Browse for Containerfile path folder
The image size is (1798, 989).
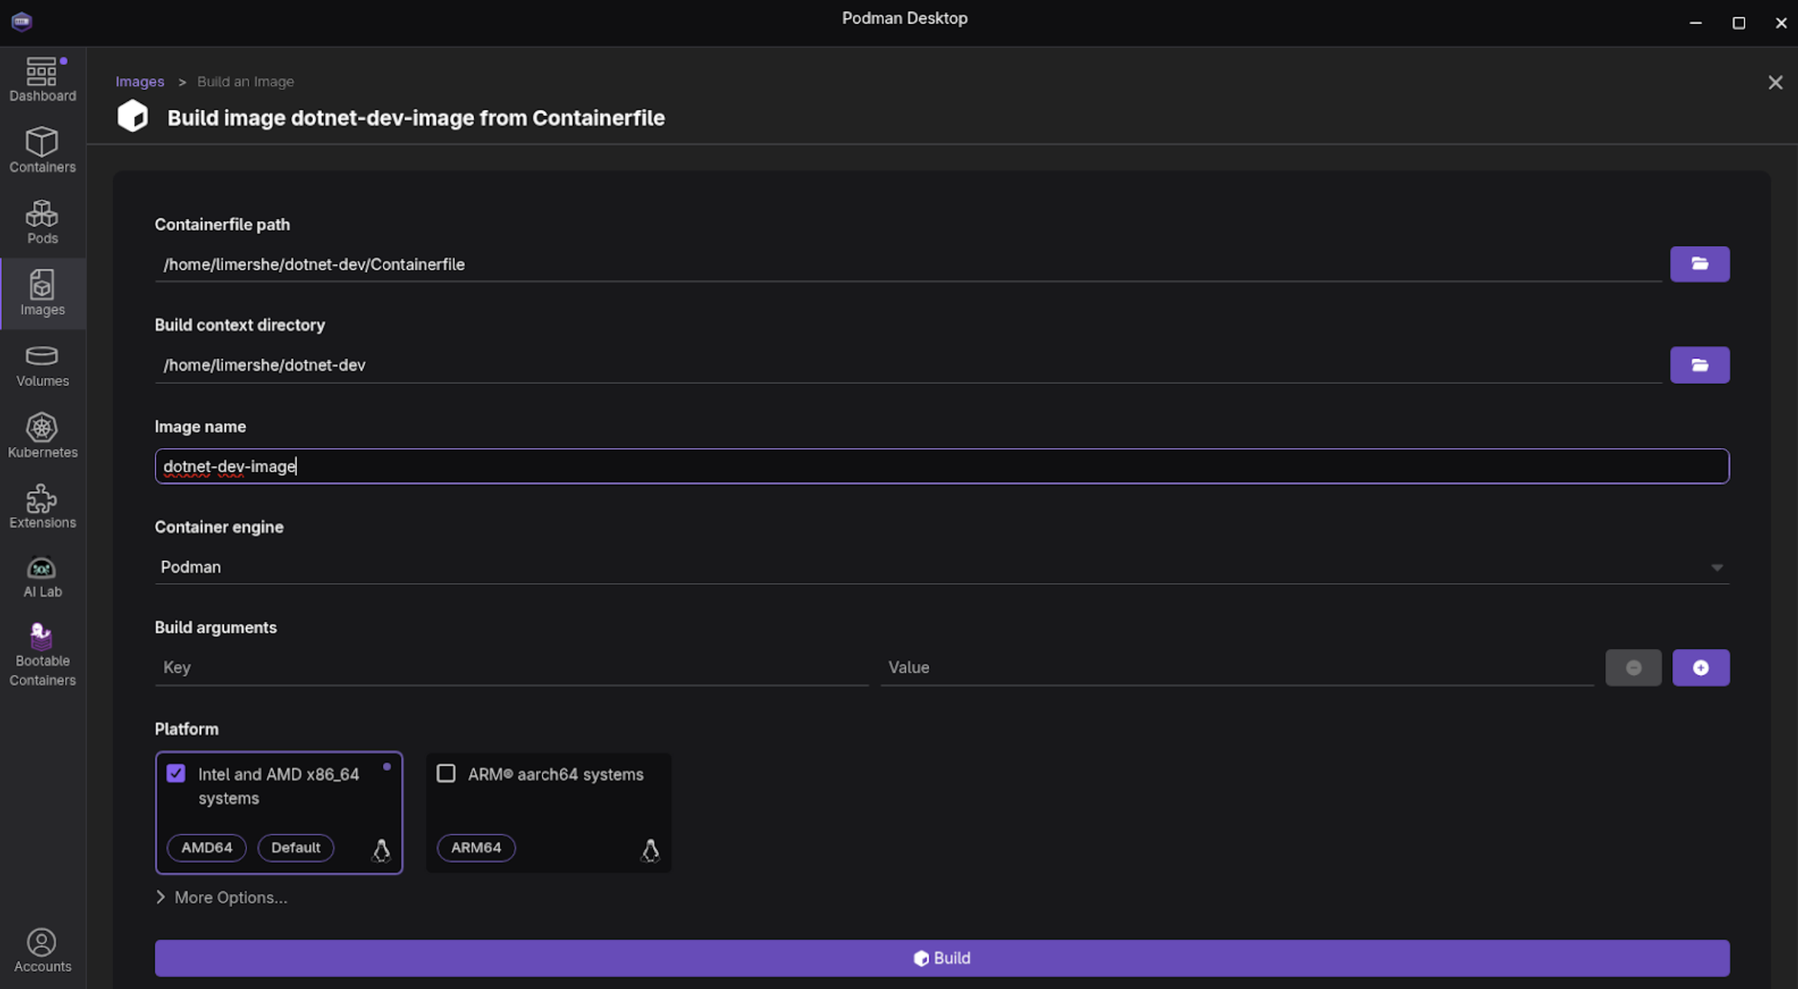tap(1699, 264)
